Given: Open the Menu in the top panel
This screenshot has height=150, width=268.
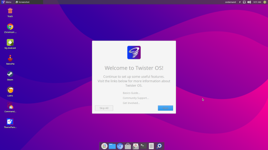Looking at the screenshot, I should coord(7,2).
